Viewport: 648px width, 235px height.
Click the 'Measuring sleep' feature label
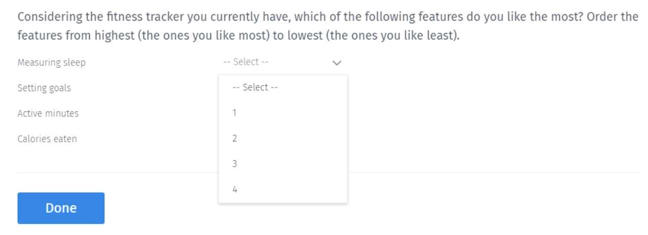tap(51, 63)
